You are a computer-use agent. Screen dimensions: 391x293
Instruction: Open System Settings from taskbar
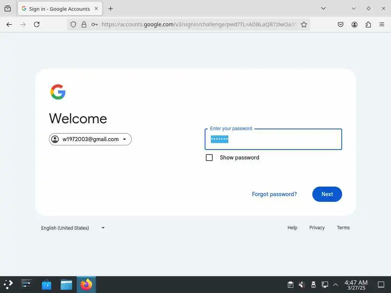click(x=26, y=285)
